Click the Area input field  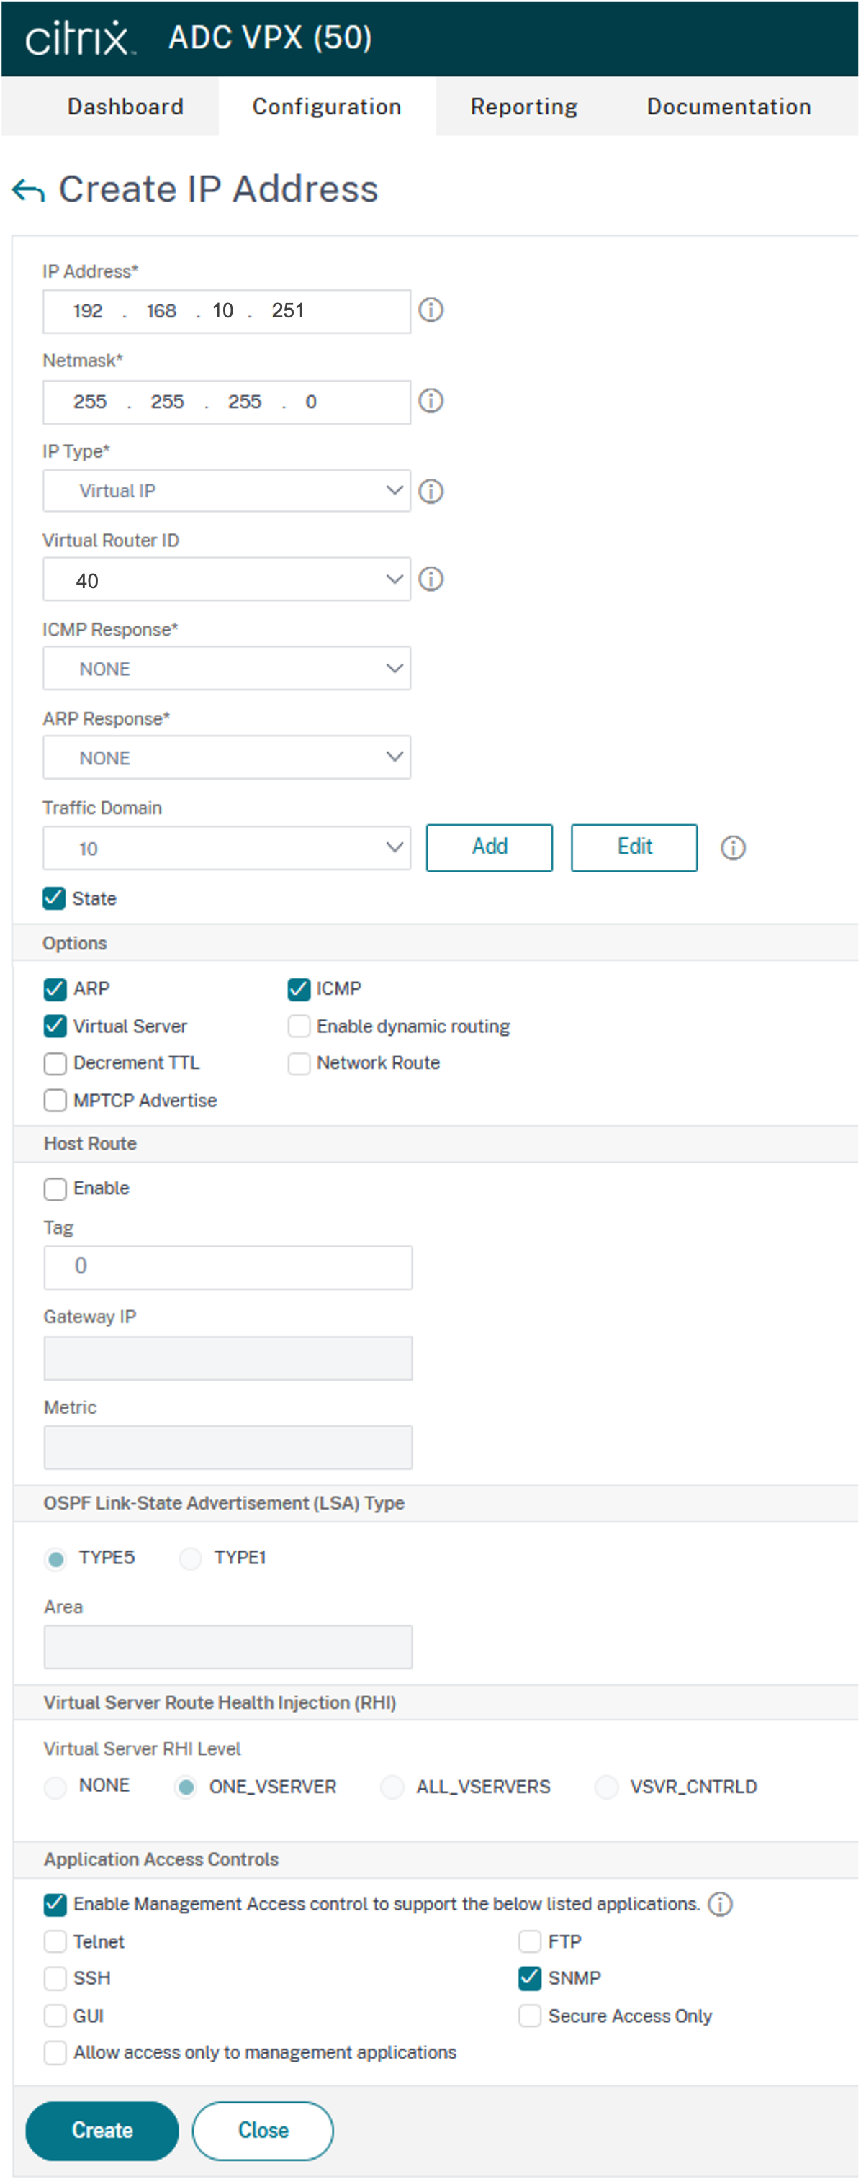[x=228, y=1647]
